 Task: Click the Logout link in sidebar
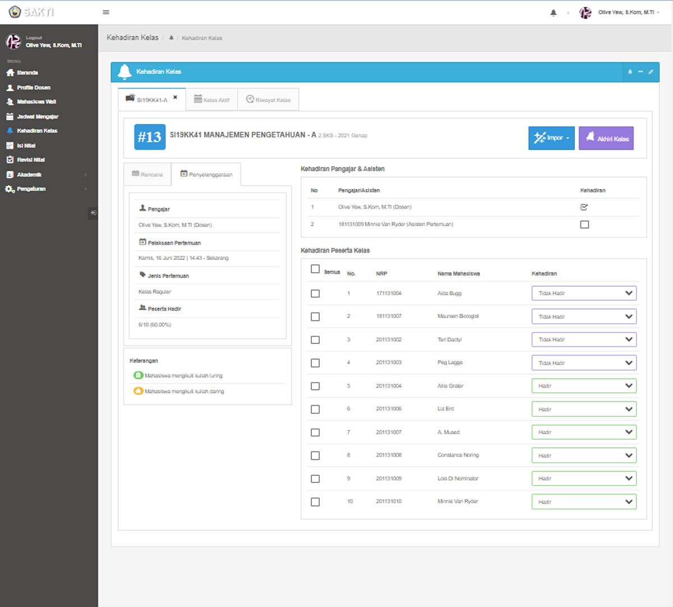coord(34,38)
